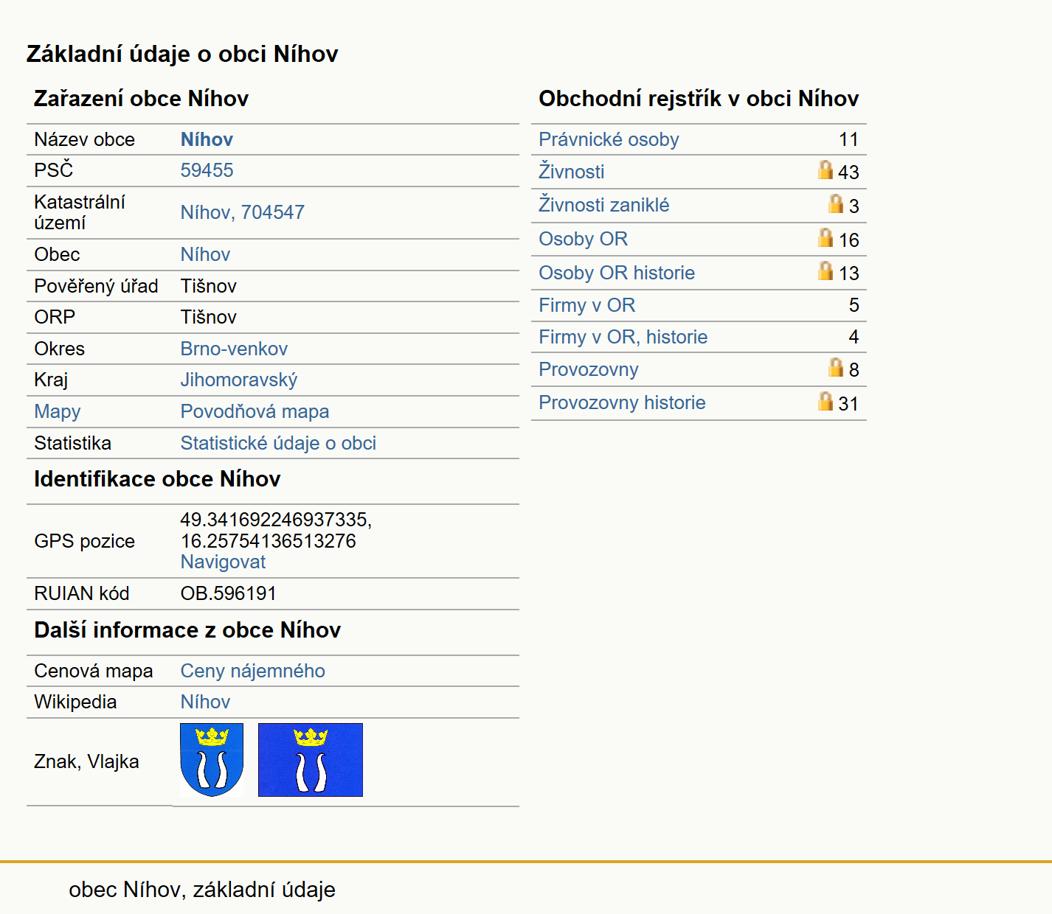
Task: Click the GPS longitude 16.25754136513276 text
Action: pyautogui.click(x=268, y=541)
